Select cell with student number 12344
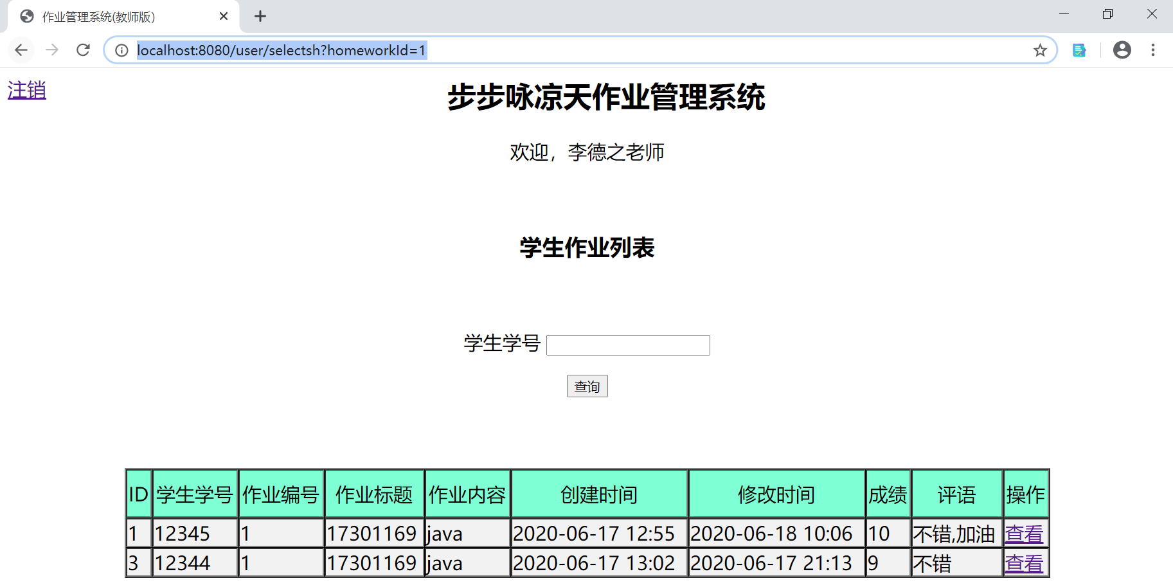 pyautogui.click(x=195, y=563)
